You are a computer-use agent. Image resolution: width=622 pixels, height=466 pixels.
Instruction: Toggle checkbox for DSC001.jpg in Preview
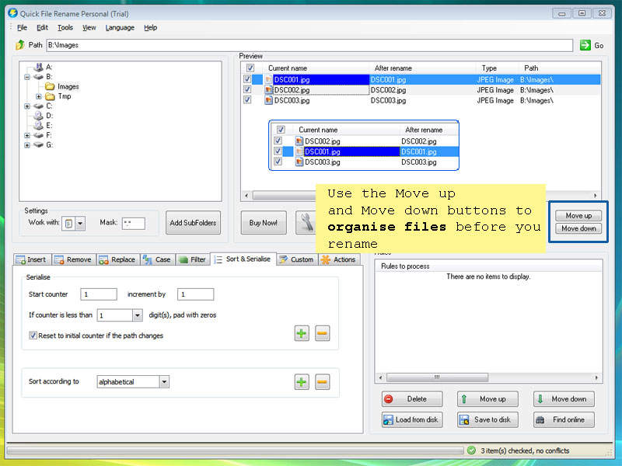(x=248, y=79)
